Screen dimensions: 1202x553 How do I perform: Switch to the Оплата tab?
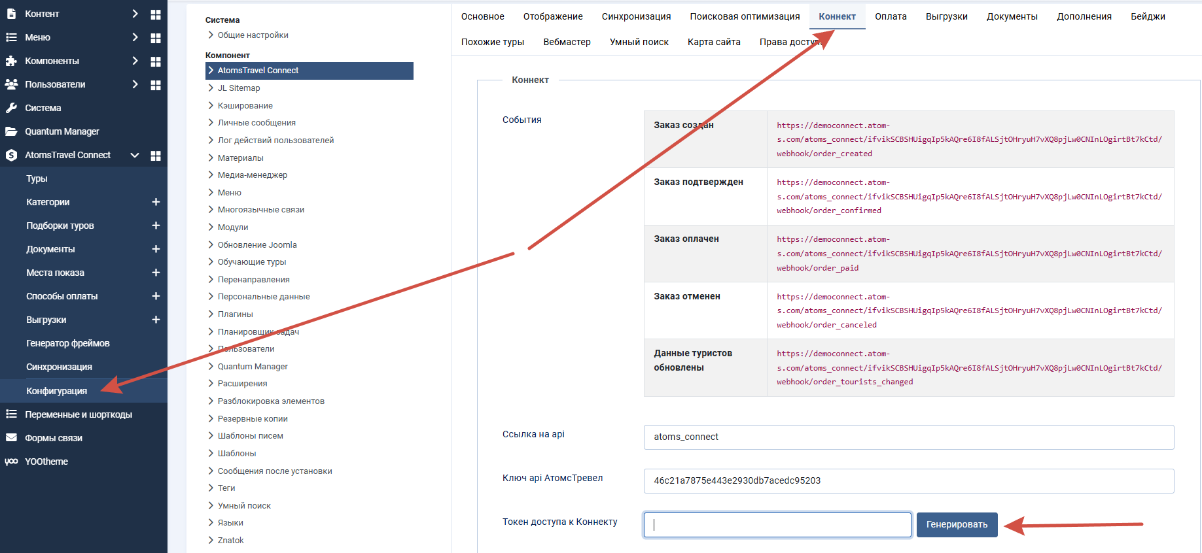click(891, 16)
